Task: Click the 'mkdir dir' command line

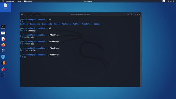Action: pos(29,37)
